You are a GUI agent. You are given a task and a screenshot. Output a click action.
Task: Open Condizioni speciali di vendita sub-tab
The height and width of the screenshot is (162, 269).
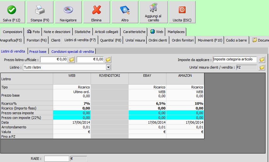73,52
